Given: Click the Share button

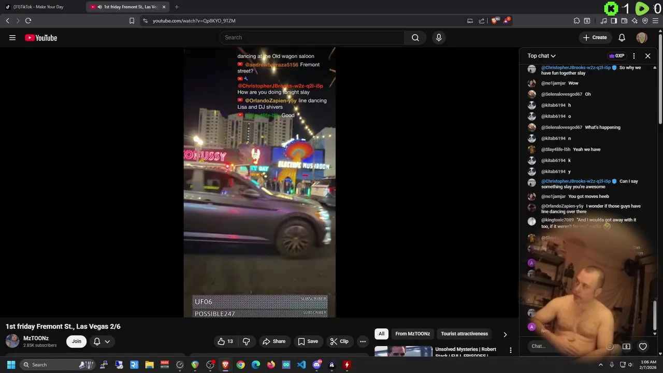Looking at the screenshot, I should click(274, 341).
